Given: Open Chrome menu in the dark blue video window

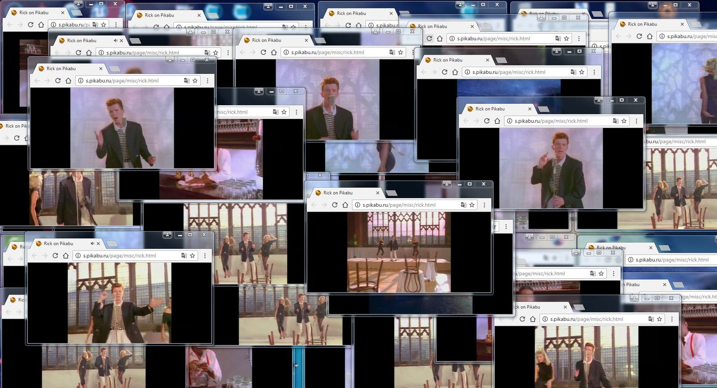Looking at the screenshot, I should pyautogui.click(x=594, y=72).
